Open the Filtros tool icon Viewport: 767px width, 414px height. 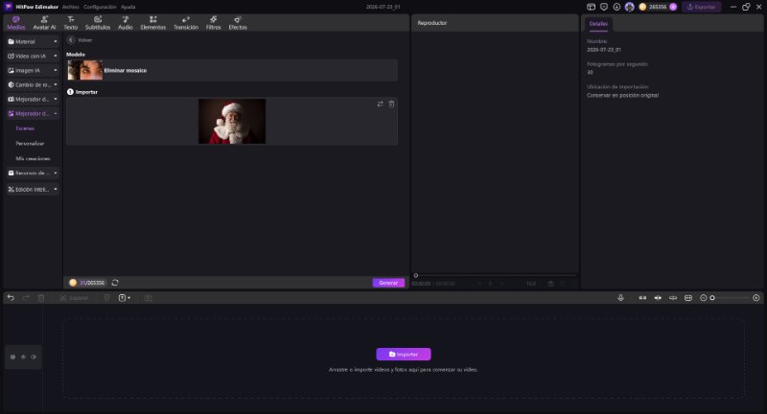click(213, 22)
